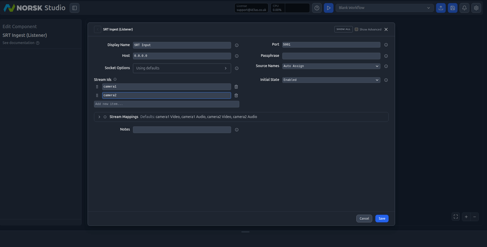Show info for Port field
Viewport: 487px width, 247px height.
(x=386, y=45)
